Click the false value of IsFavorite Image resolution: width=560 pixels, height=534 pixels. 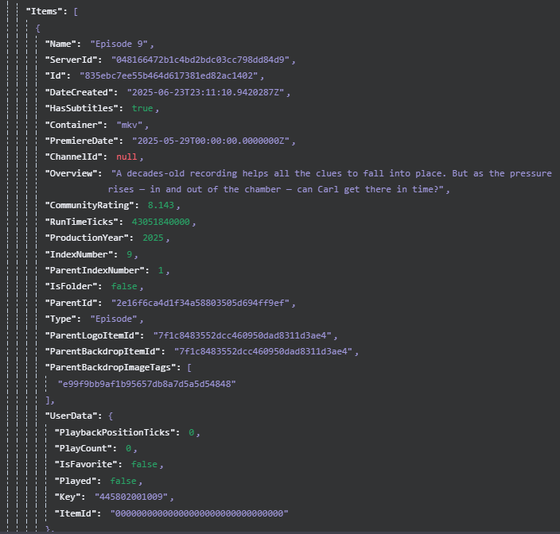point(144,463)
